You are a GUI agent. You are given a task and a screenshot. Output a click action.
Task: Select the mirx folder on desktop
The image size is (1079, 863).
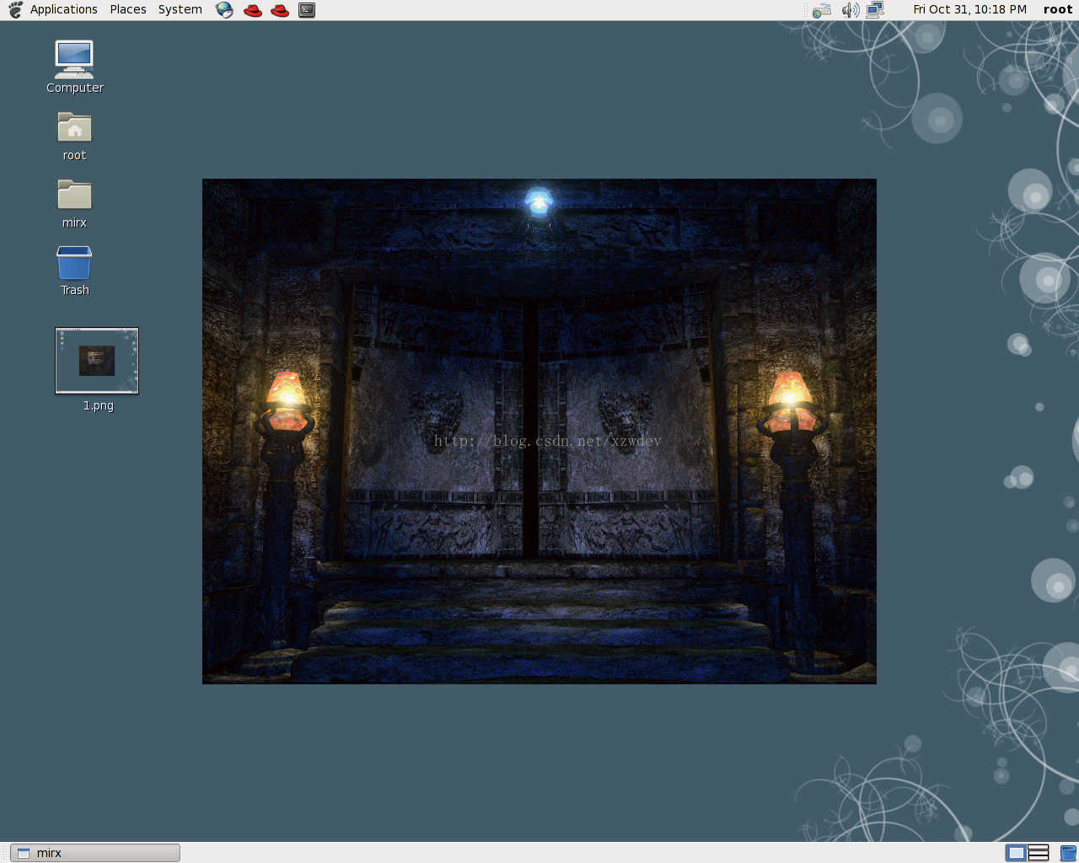click(74, 203)
